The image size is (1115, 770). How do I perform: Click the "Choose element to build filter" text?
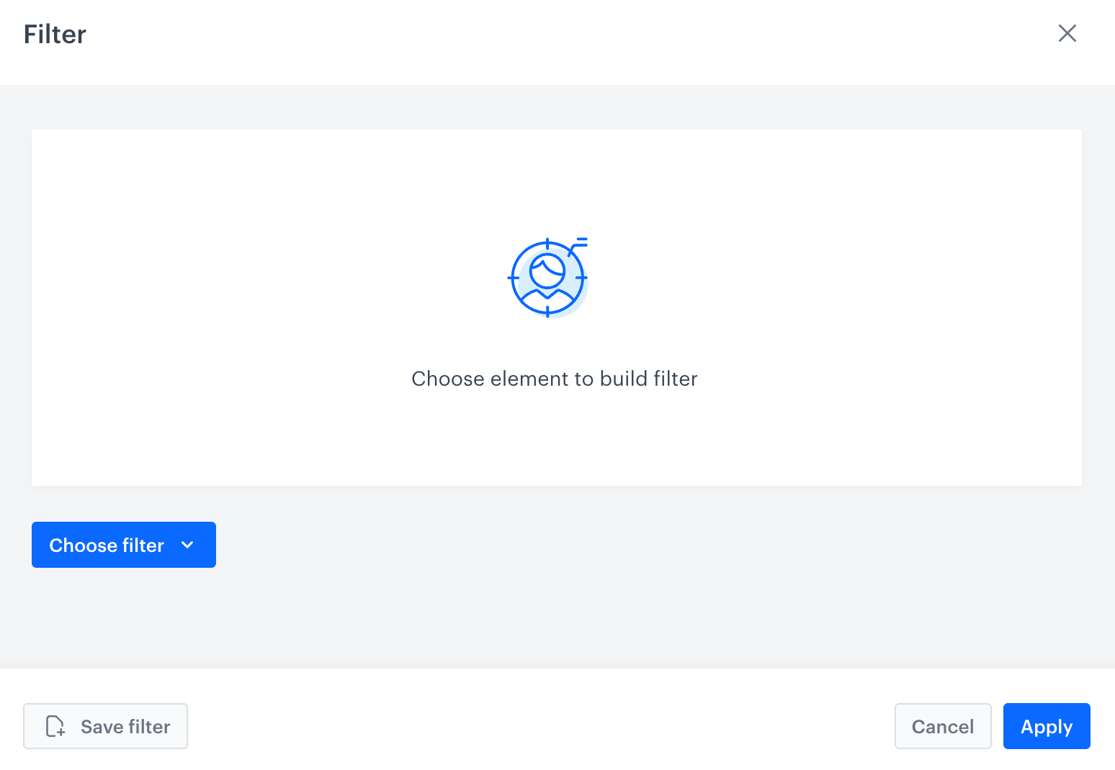pos(554,379)
